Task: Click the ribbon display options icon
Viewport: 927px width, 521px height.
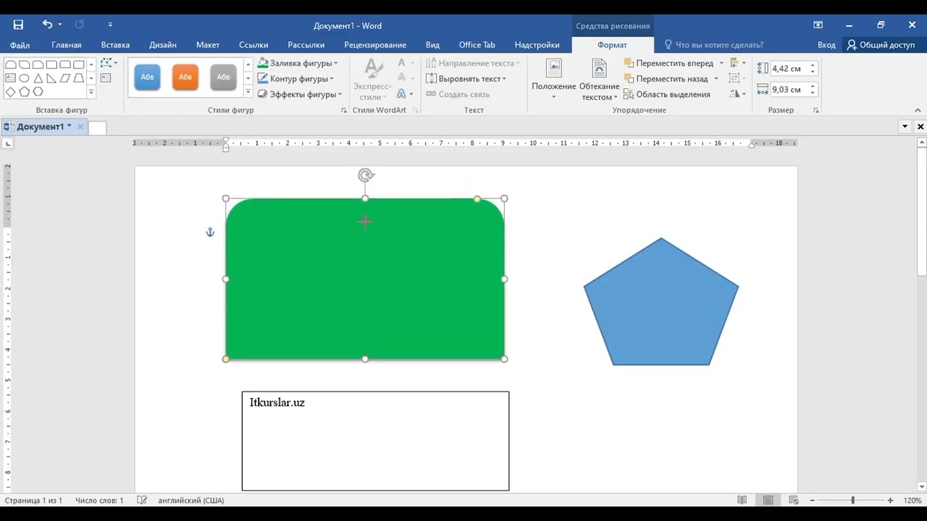Action: [x=818, y=25]
